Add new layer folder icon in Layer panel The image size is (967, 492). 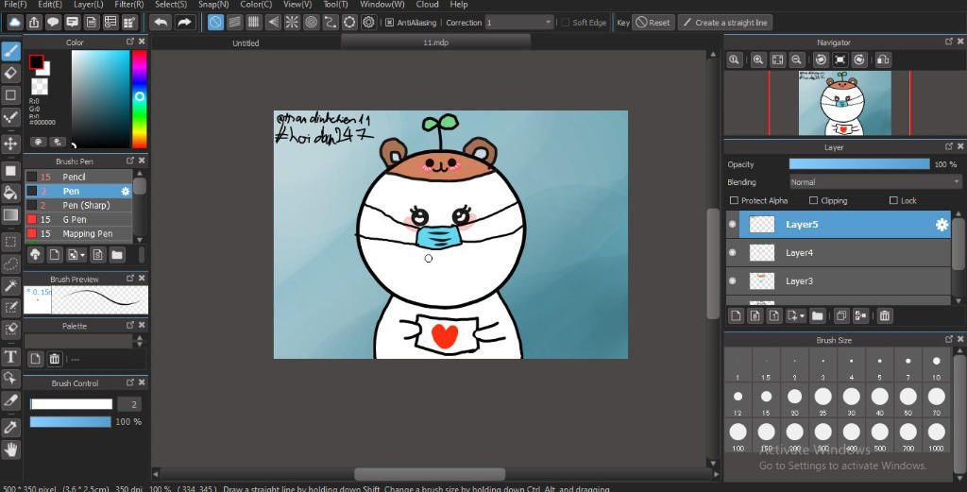click(x=817, y=315)
